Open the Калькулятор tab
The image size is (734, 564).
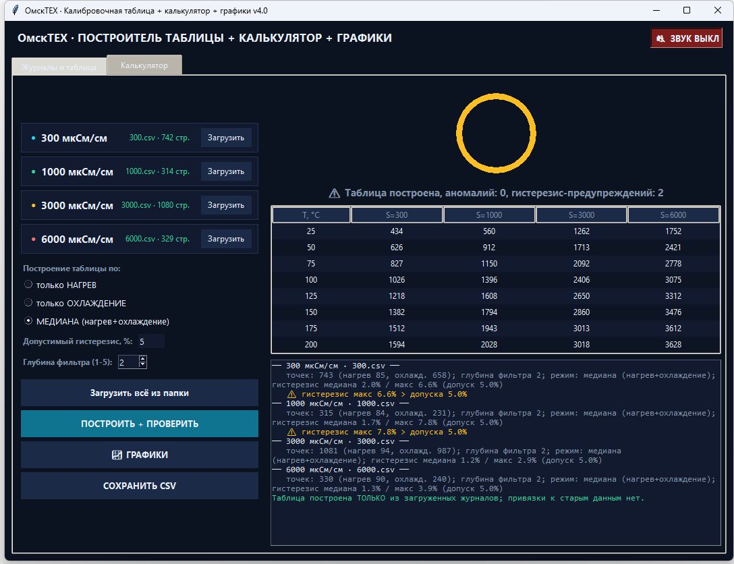pos(144,65)
